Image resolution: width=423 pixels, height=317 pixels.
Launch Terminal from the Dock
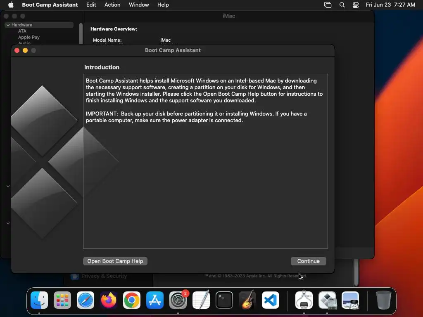(224, 300)
